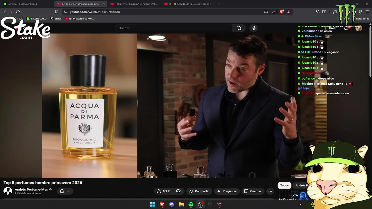This screenshot has width=372, height=209.
Task: Click chat message "que te pasa enfermooo"
Action: pyautogui.click(x=332, y=93)
